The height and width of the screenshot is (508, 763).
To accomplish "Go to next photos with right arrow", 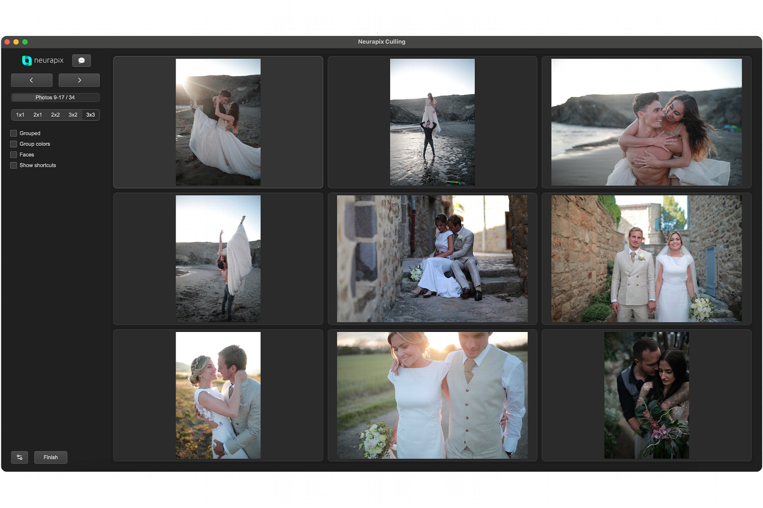I will click(79, 80).
